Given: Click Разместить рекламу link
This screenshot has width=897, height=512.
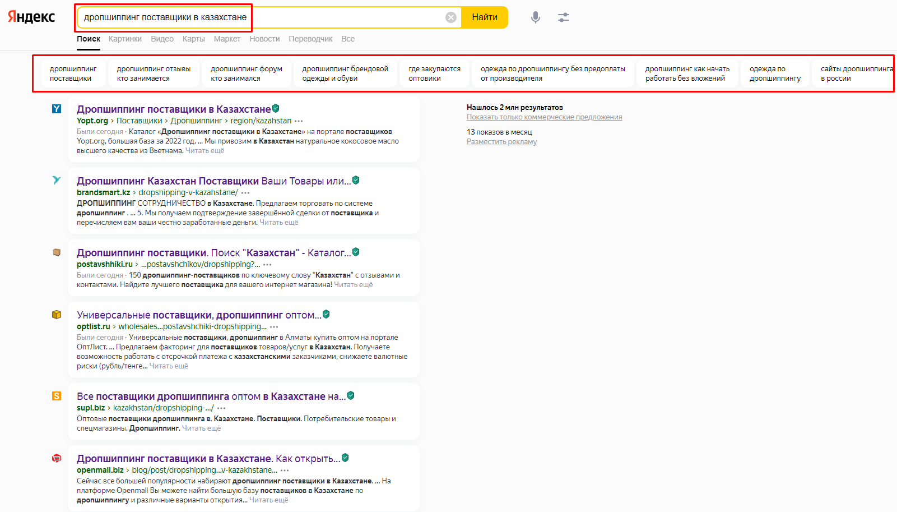Looking at the screenshot, I should tap(502, 142).
